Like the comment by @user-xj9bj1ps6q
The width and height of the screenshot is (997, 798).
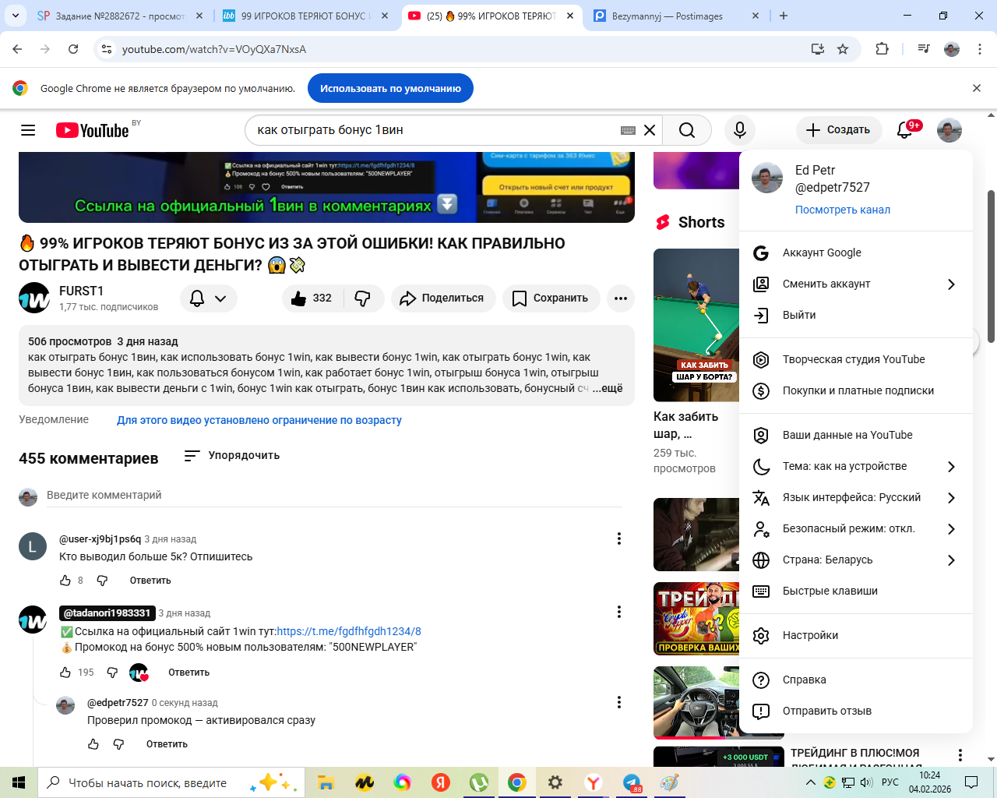[65, 581]
